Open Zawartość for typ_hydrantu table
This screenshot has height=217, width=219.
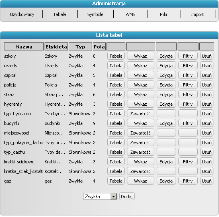141,114
